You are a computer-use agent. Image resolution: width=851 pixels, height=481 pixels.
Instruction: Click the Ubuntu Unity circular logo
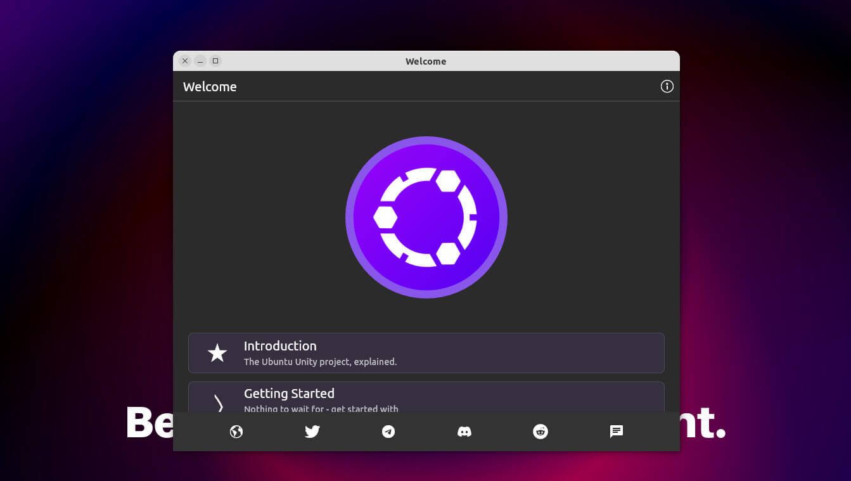426,217
